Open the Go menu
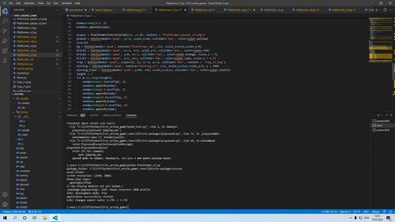 (48, 3)
